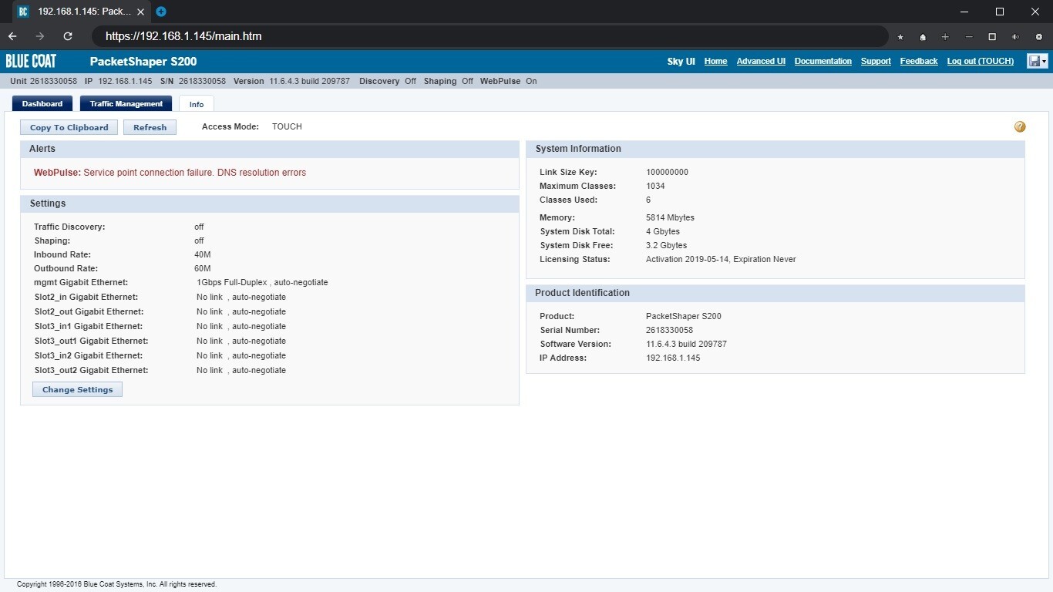The height and width of the screenshot is (592, 1053).
Task: Open browser settings gear icon
Action: pyautogui.click(x=1038, y=36)
